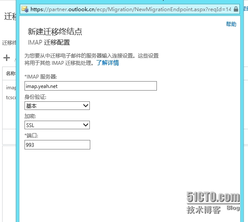Open the 身份验证 authentication dropdown
This screenshot has width=248, height=222.
coord(57,106)
